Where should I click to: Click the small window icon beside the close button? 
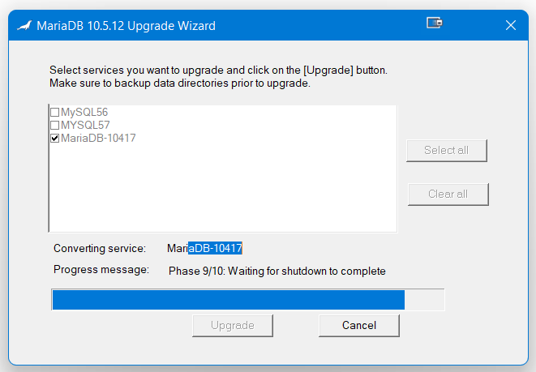435,24
